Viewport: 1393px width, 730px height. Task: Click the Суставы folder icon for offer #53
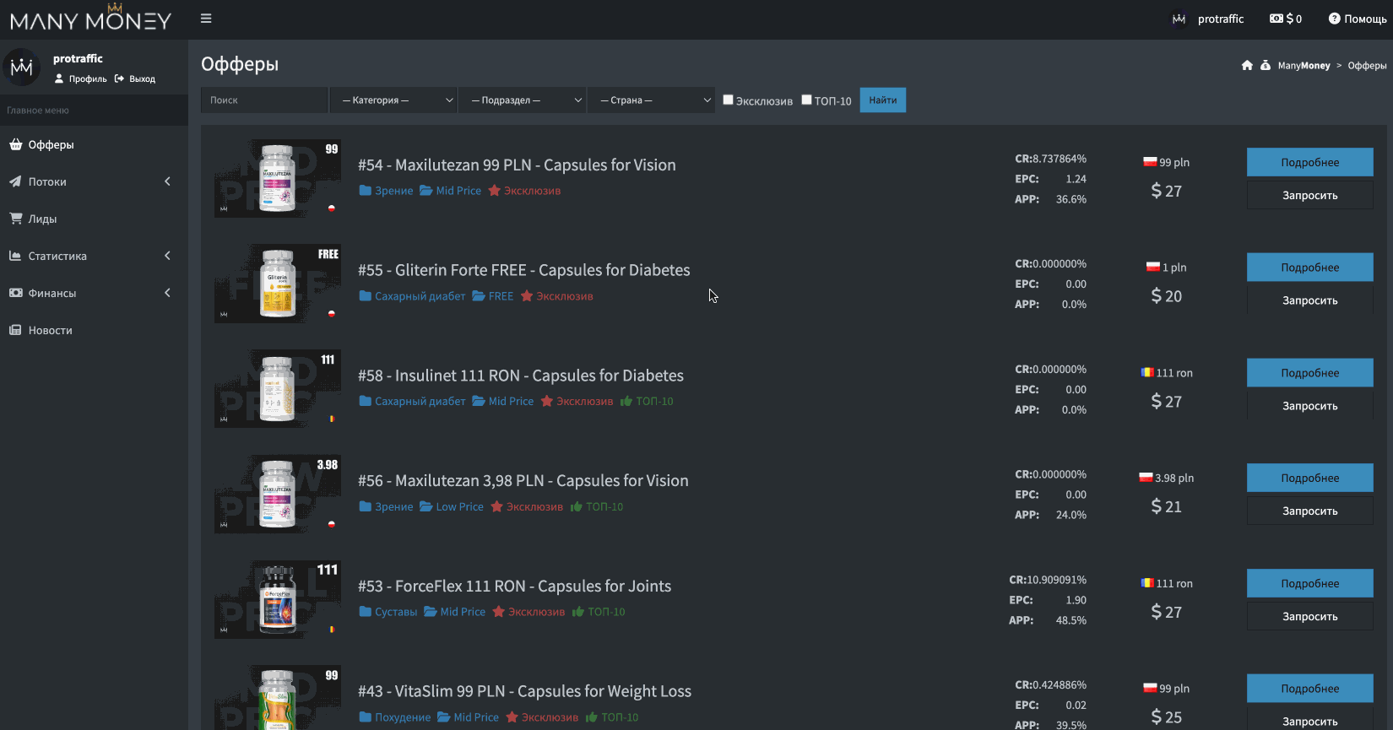[366, 612]
